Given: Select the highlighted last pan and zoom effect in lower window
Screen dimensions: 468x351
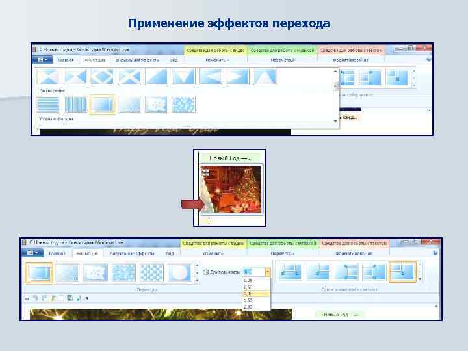Looking at the screenshot, I should (403, 272).
